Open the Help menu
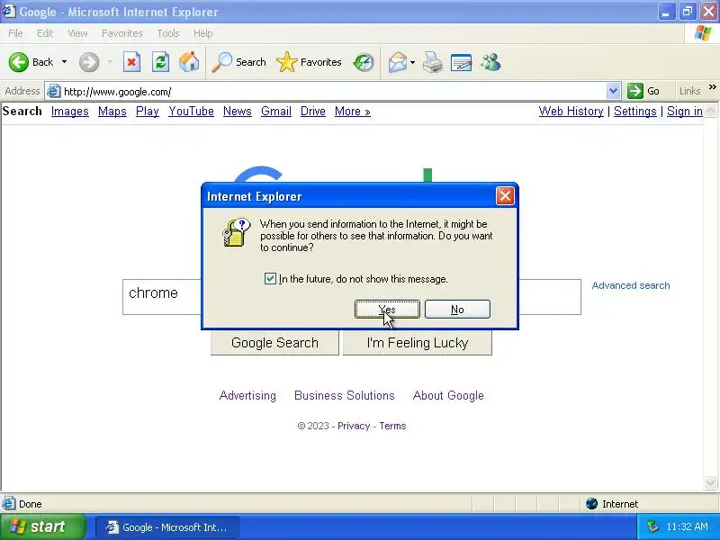720x540 pixels. pos(203,33)
